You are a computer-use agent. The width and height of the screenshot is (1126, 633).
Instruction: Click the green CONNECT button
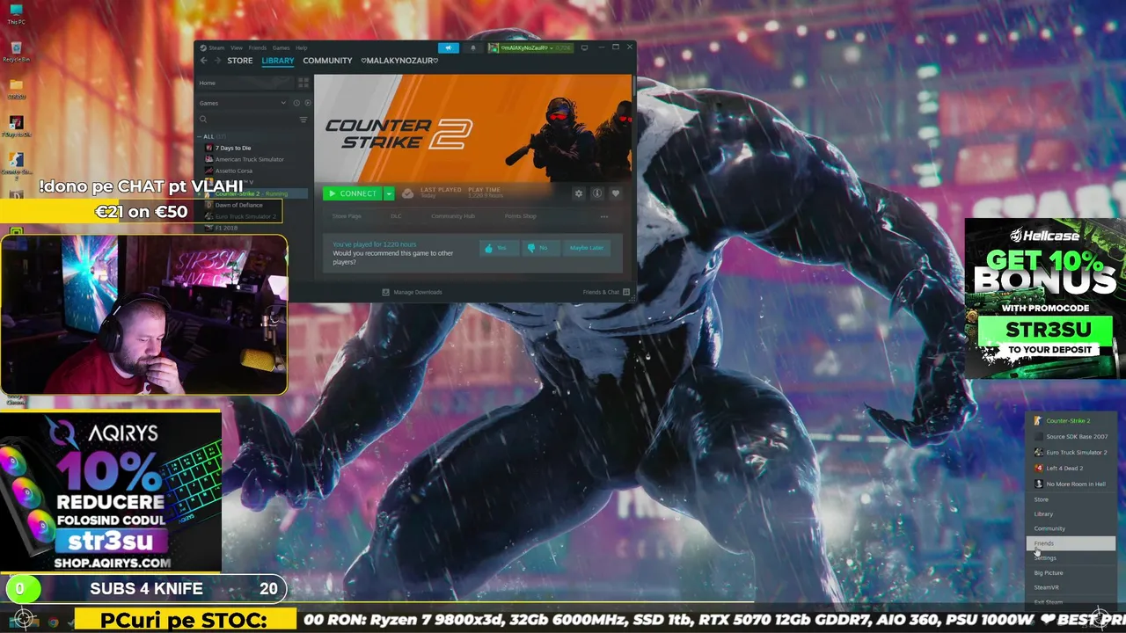[x=353, y=193]
